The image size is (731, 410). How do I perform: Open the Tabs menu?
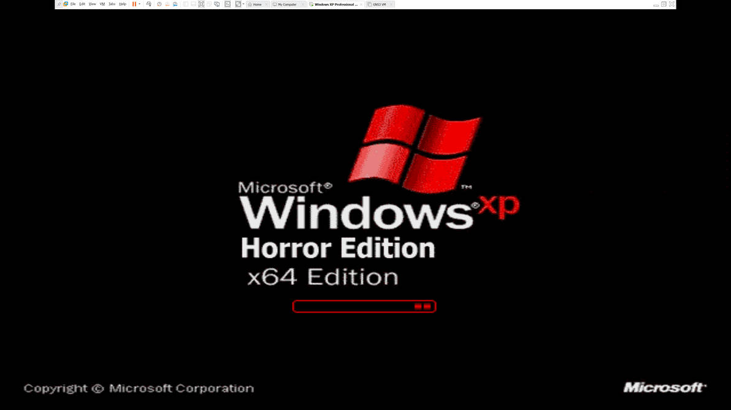pos(112,4)
